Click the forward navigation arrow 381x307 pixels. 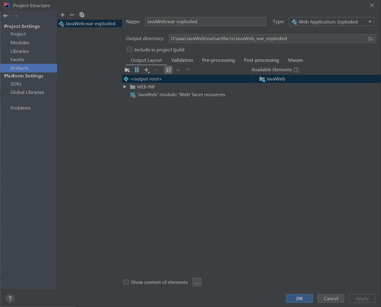(15, 16)
